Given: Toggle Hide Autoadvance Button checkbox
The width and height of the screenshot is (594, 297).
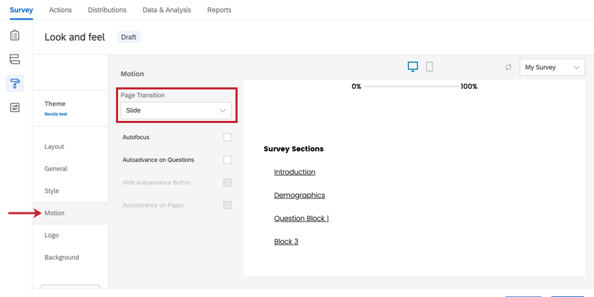Looking at the screenshot, I should click(227, 182).
